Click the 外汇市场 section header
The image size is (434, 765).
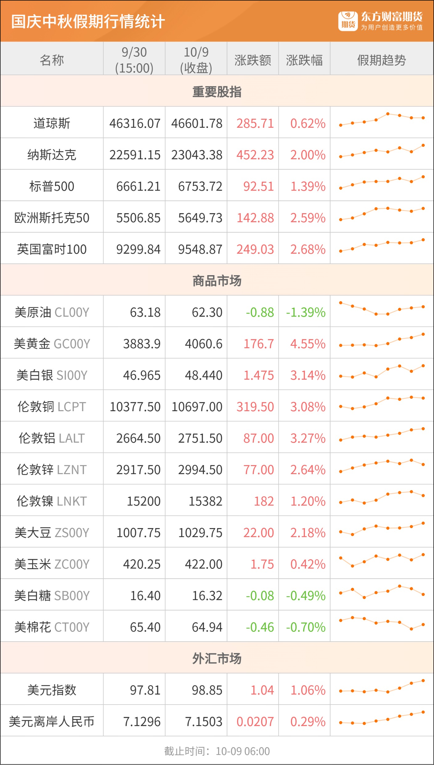pyautogui.click(x=217, y=659)
